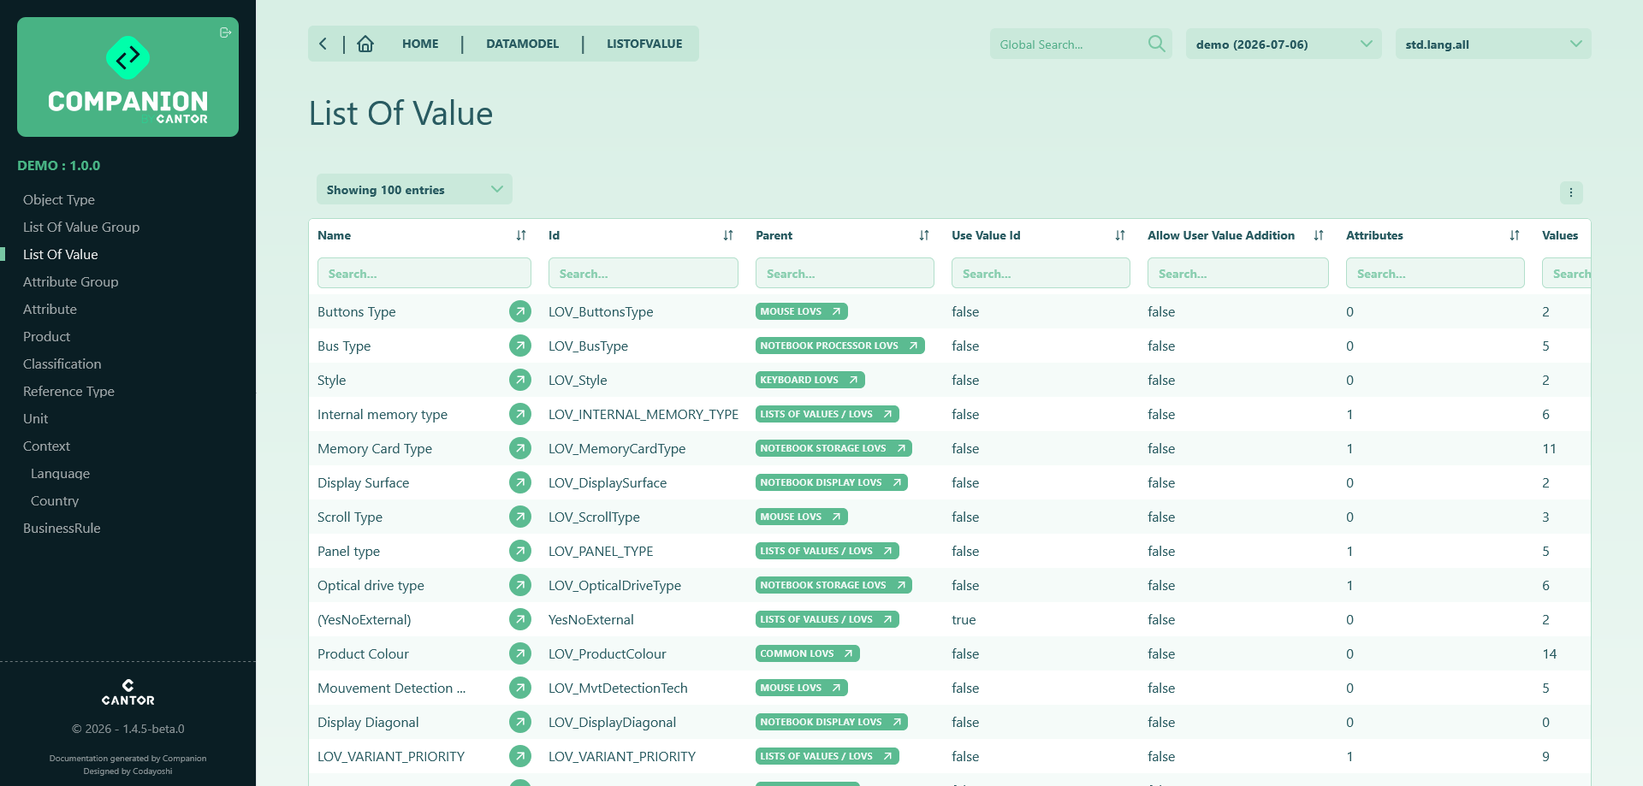1643x786 pixels.
Task: Click the Name column search field
Action: click(x=424, y=273)
